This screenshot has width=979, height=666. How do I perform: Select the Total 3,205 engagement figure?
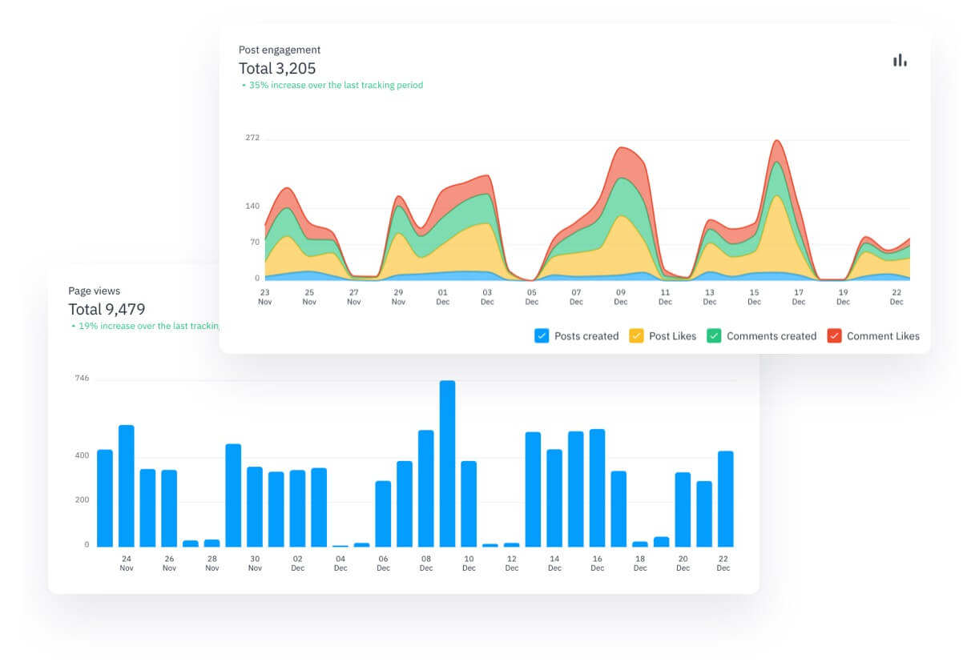tap(277, 68)
